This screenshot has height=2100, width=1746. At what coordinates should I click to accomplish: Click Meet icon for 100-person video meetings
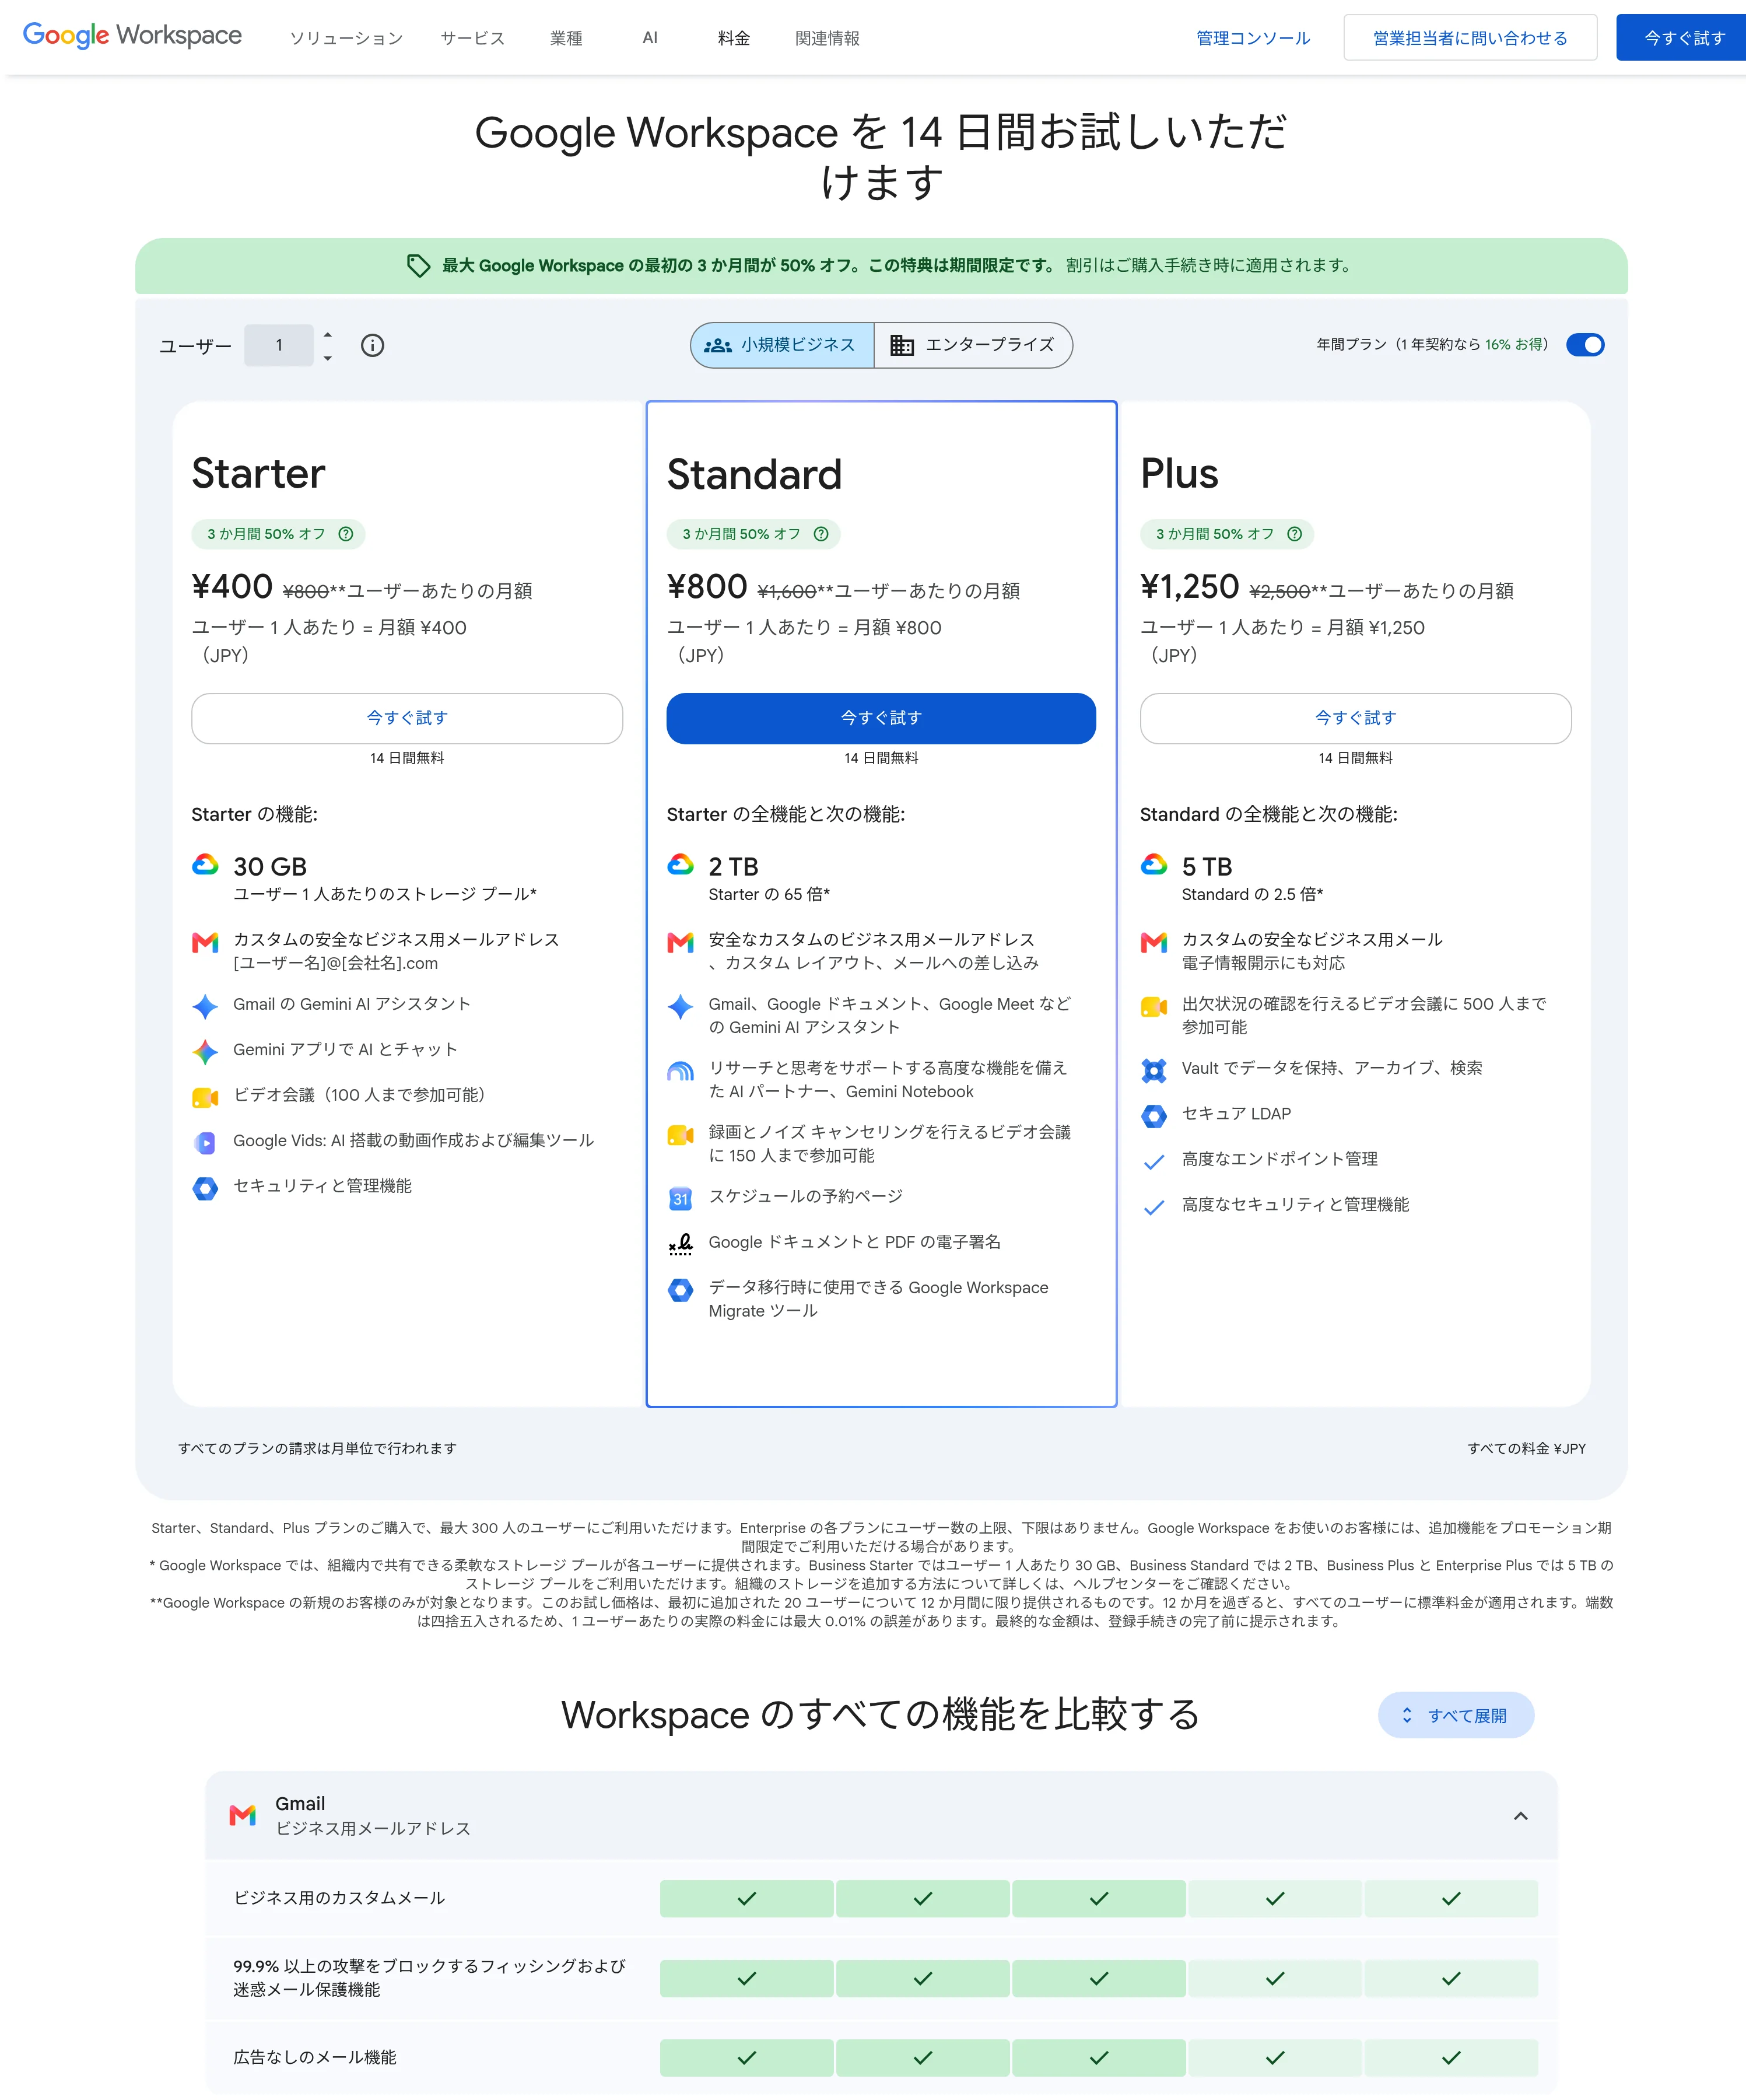click(x=205, y=1097)
